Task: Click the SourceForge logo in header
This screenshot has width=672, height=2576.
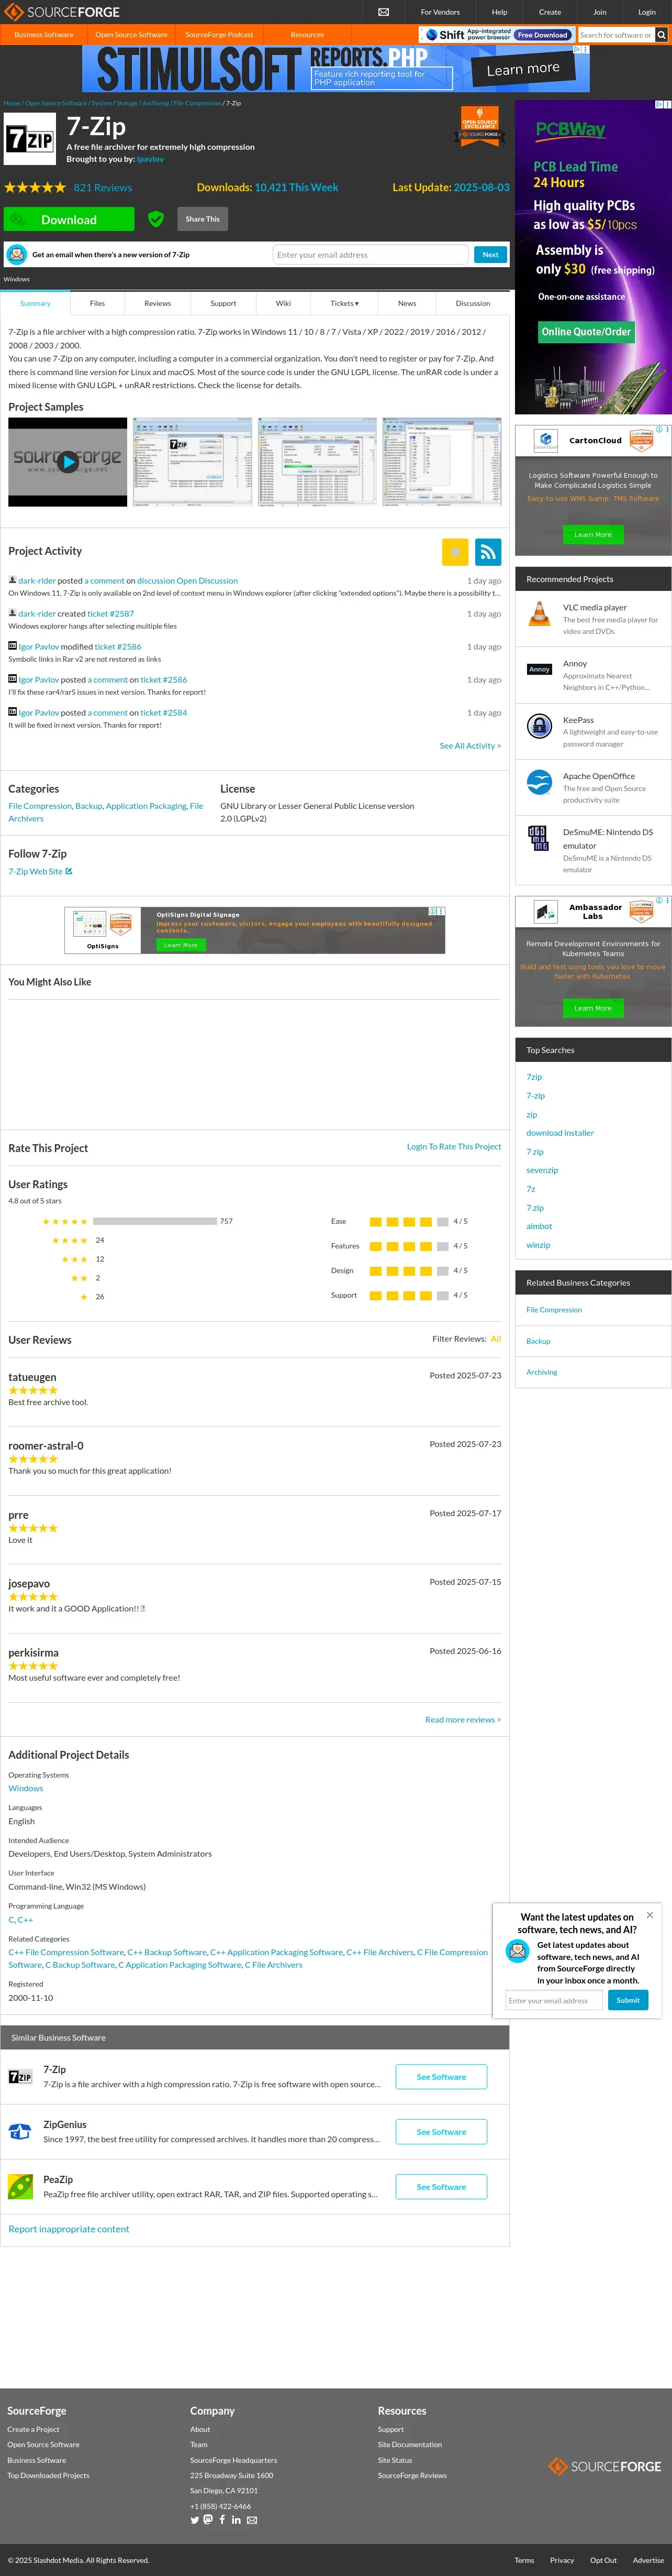Action: [x=62, y=12]
